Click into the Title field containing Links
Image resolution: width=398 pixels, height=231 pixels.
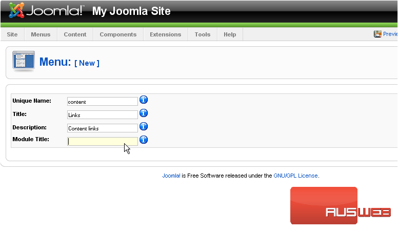click(x=103, y=115)
